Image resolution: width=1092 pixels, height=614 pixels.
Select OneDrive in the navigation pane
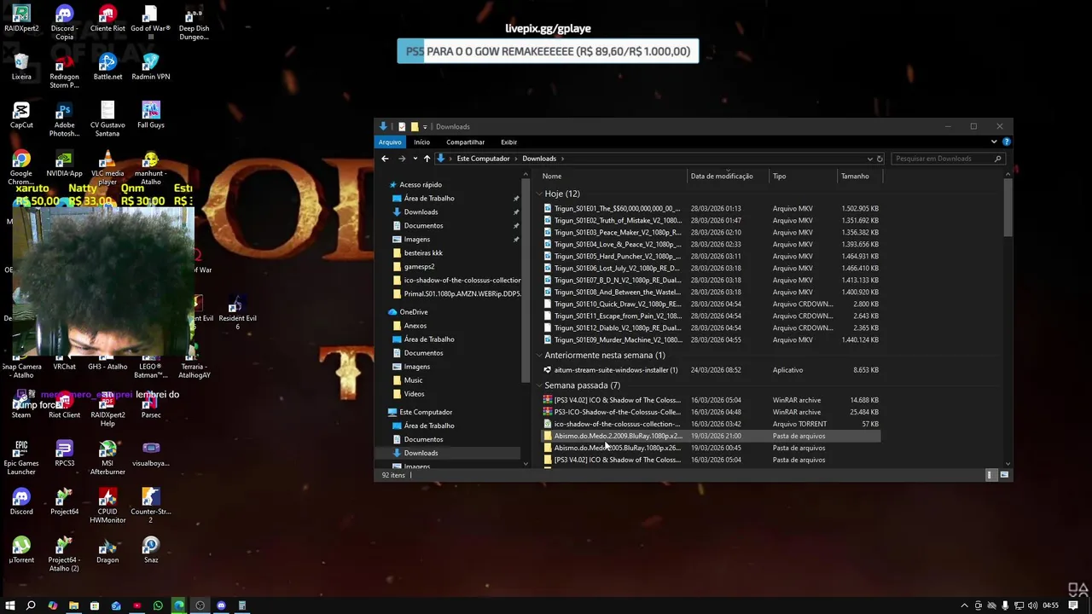(x=413, y=312)
